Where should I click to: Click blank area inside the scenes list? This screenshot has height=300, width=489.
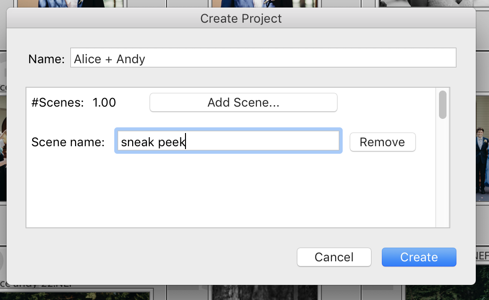(x=231, y=190)
